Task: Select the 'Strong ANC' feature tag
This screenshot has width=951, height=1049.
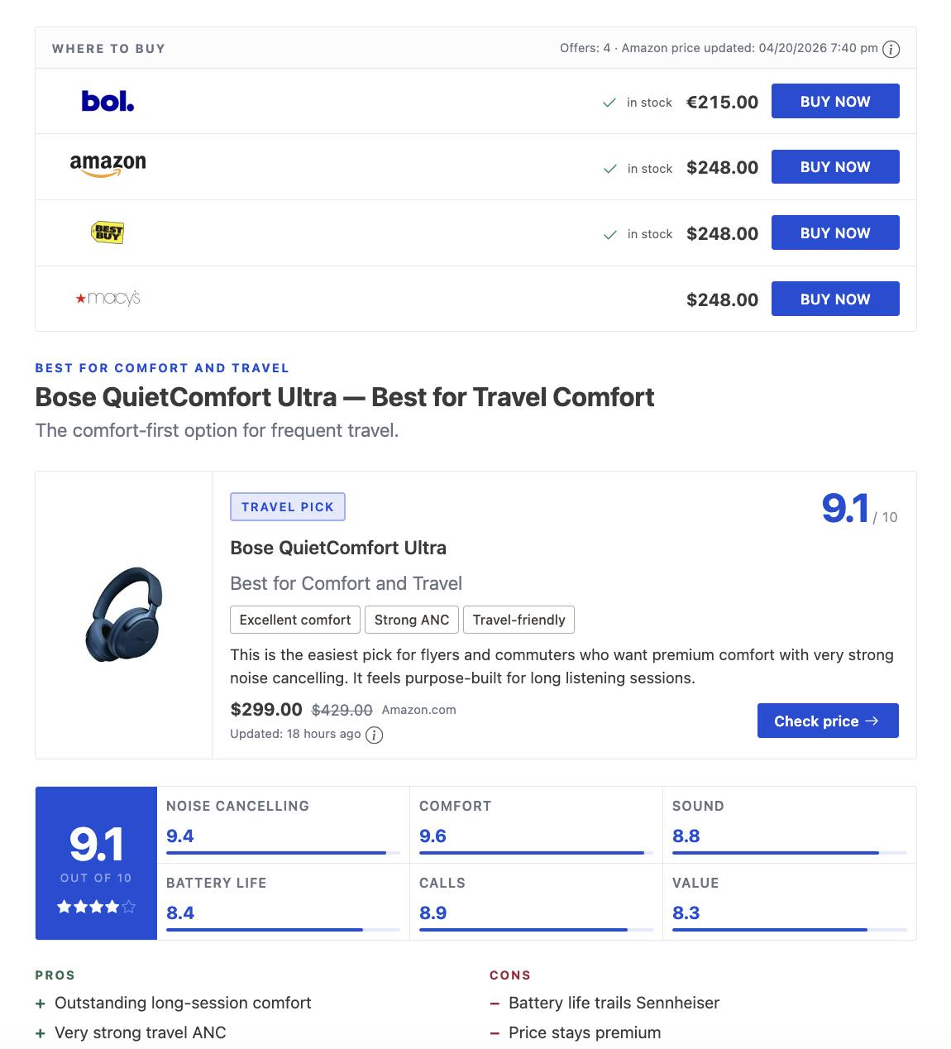Action: (x=411, y=620)
